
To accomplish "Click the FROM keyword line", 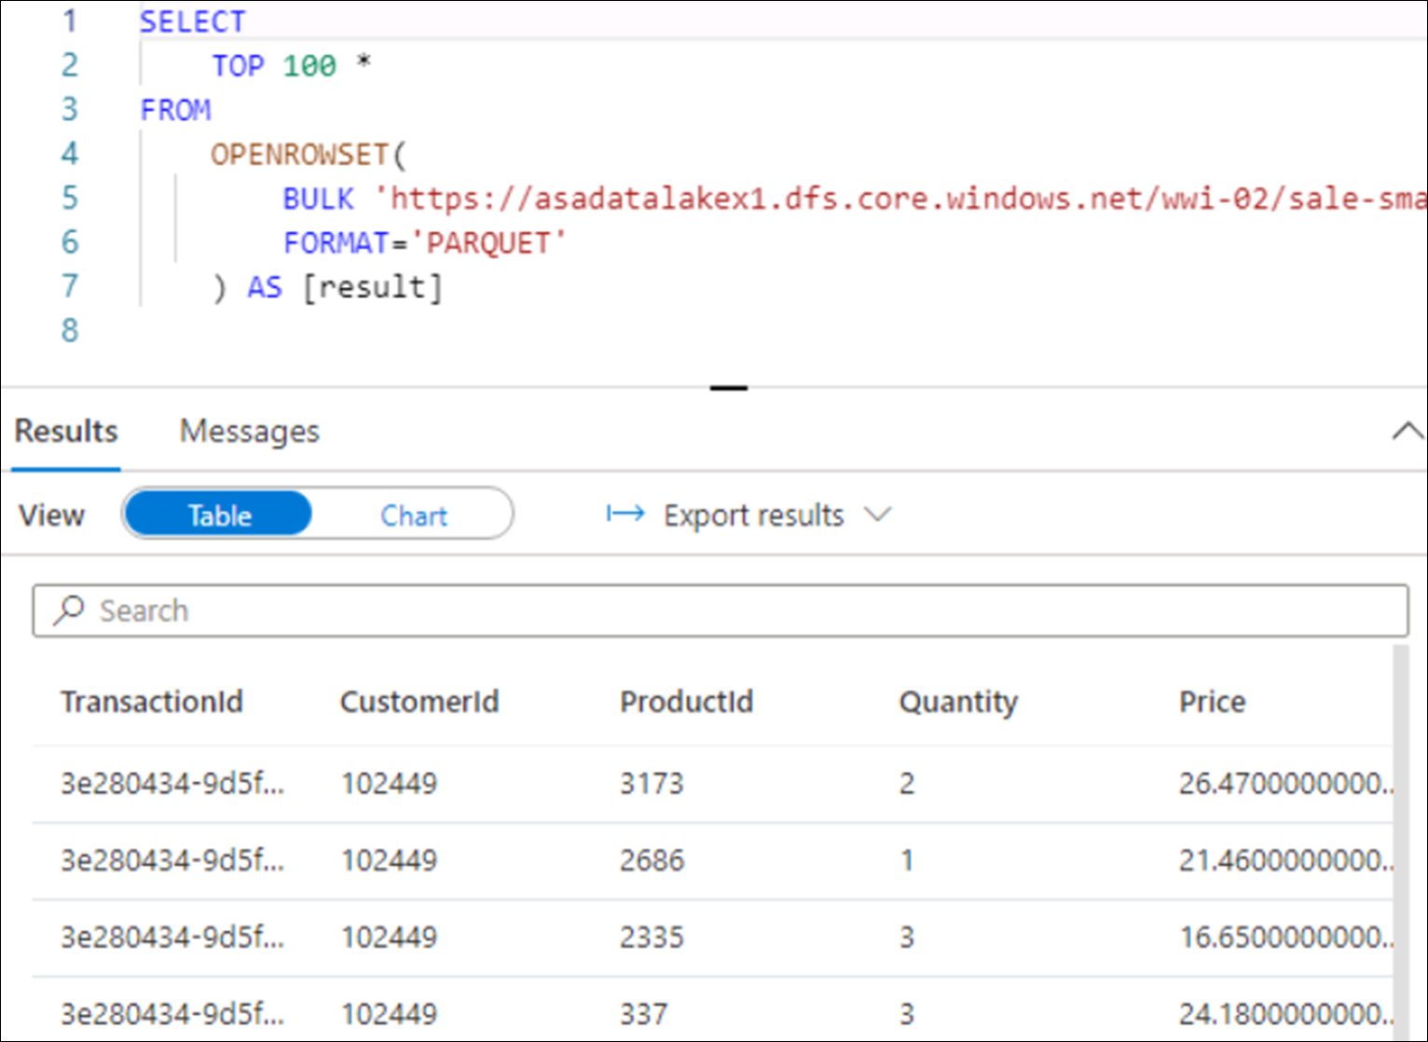I will [175, 110].
